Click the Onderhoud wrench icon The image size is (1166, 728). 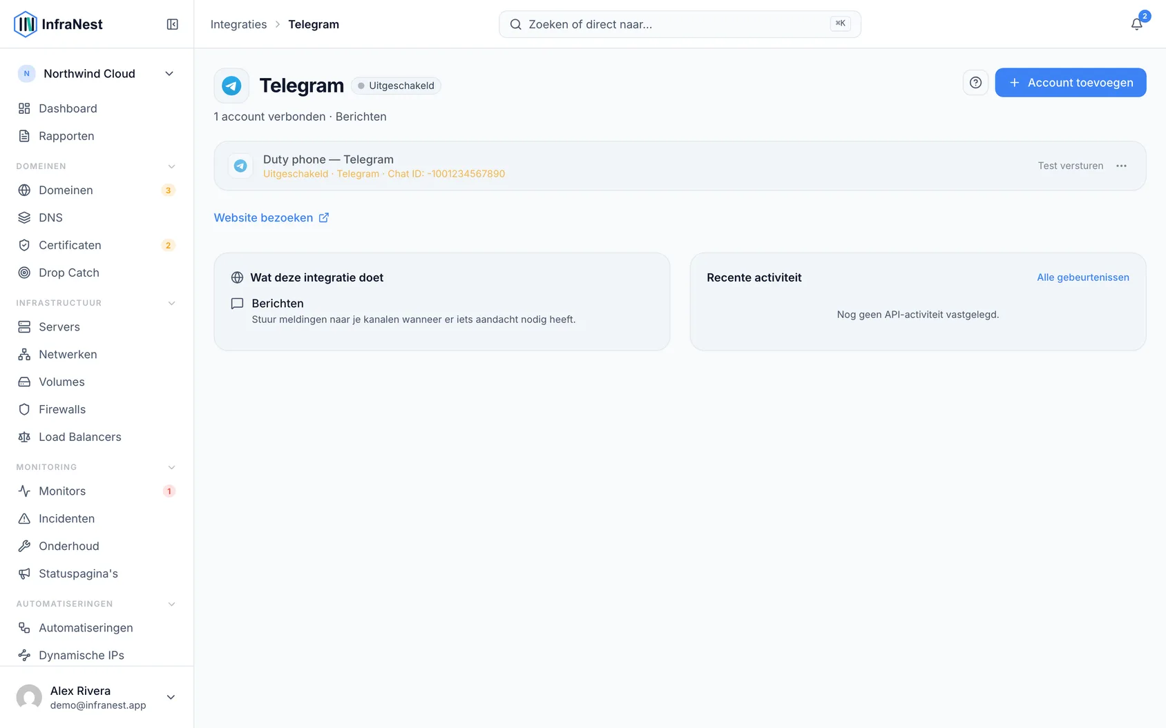(24, 546)
